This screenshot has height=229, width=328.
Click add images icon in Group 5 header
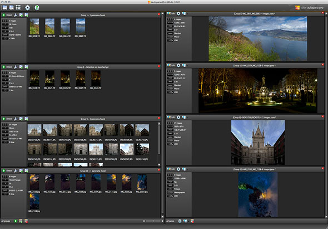(21, 15)
